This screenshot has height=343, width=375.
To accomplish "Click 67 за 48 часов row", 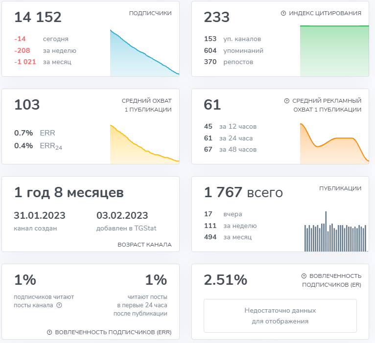I will 230,149.
